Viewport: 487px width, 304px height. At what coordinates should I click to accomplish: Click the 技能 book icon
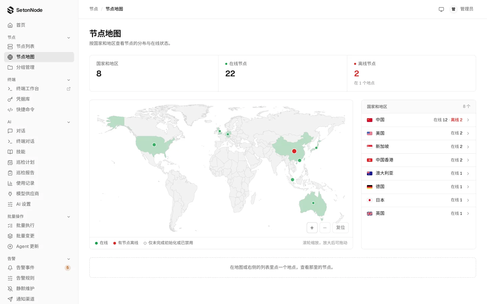(10, 152)
